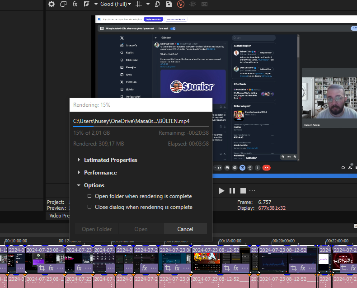Click the Open button in render dialog

click(141, 229)
